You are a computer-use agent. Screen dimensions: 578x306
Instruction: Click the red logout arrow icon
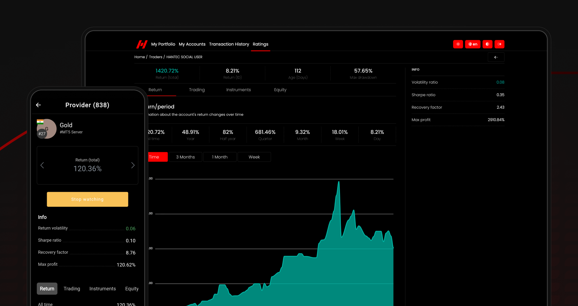(500, 44)
